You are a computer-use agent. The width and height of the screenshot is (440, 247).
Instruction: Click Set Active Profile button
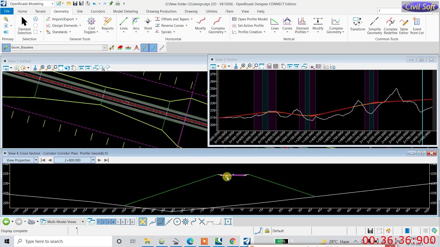tap(248, 25)
